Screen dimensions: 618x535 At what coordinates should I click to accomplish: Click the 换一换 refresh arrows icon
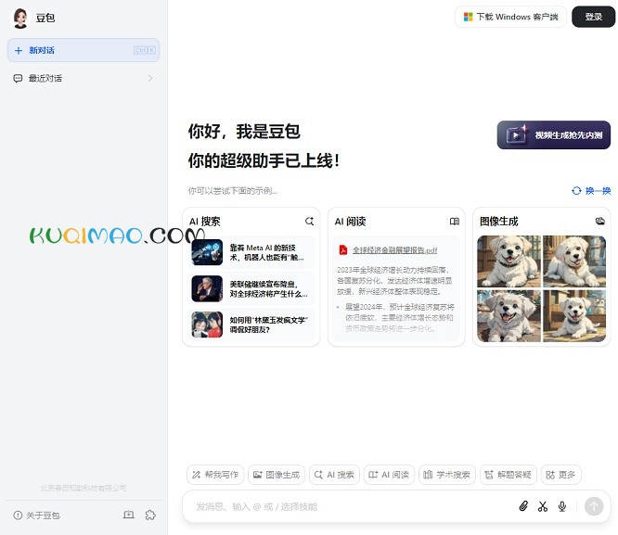(576, 191)
